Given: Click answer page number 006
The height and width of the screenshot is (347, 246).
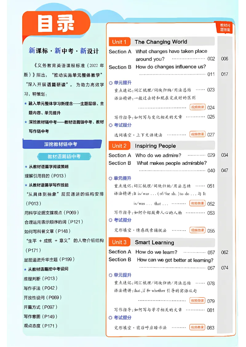Looking at the screenshot, I should point(224,59).
